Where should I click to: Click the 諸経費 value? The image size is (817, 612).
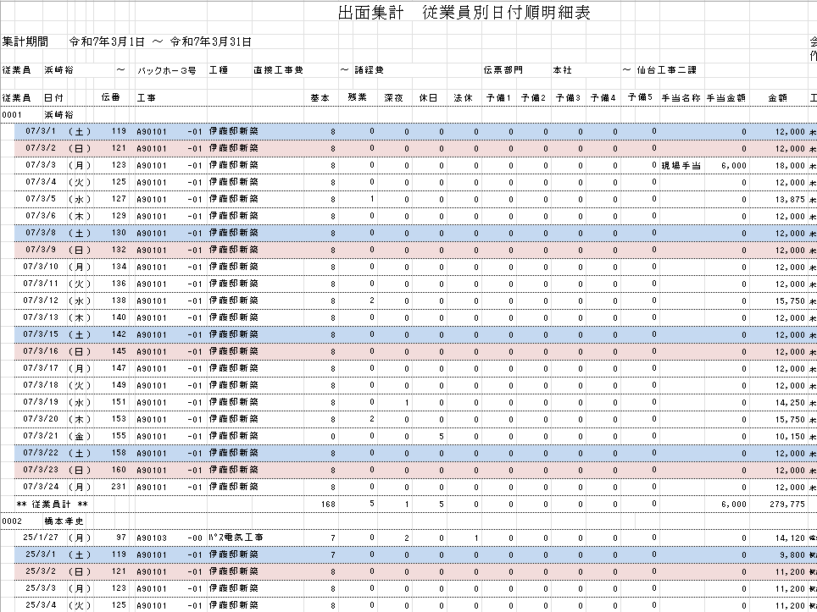point(369,70)
